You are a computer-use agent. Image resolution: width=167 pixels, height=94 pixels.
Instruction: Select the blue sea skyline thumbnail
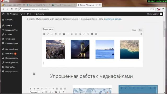(x=105, y=49)
